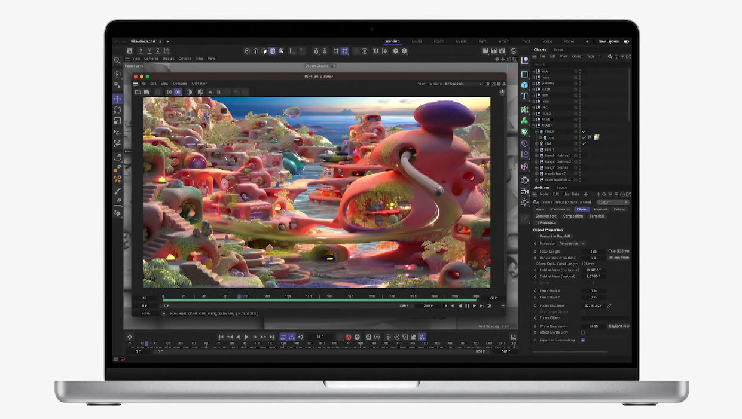This screenshot has height=419, width=742.
Task: Click the Convert to Redshift button
Action: (x=555, y=236)
